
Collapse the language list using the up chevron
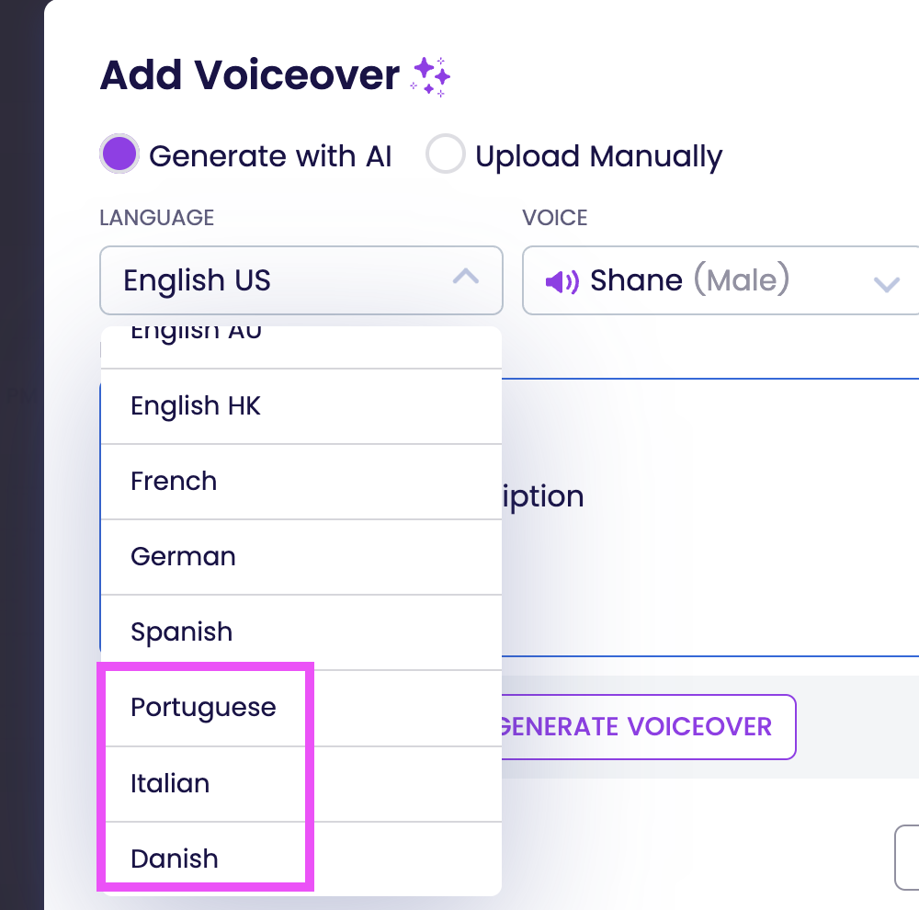click(466, 276)
